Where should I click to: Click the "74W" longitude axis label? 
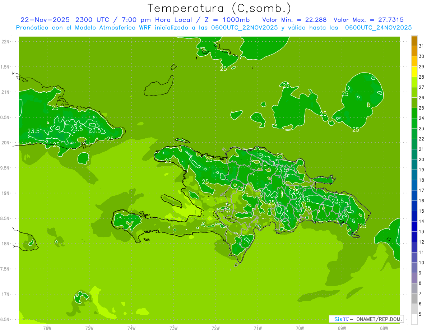click(x=131, y=328)
